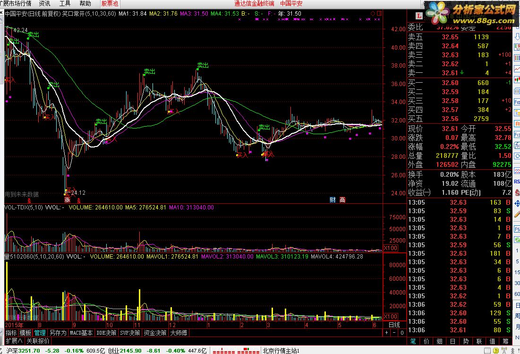
Task: Click the 财 finance marker icon
Action: point(332,200)
